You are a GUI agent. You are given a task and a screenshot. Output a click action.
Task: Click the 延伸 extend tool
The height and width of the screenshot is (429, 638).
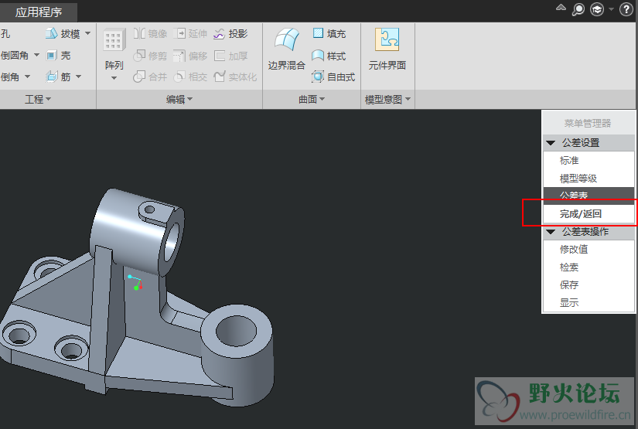coord(190,33)
